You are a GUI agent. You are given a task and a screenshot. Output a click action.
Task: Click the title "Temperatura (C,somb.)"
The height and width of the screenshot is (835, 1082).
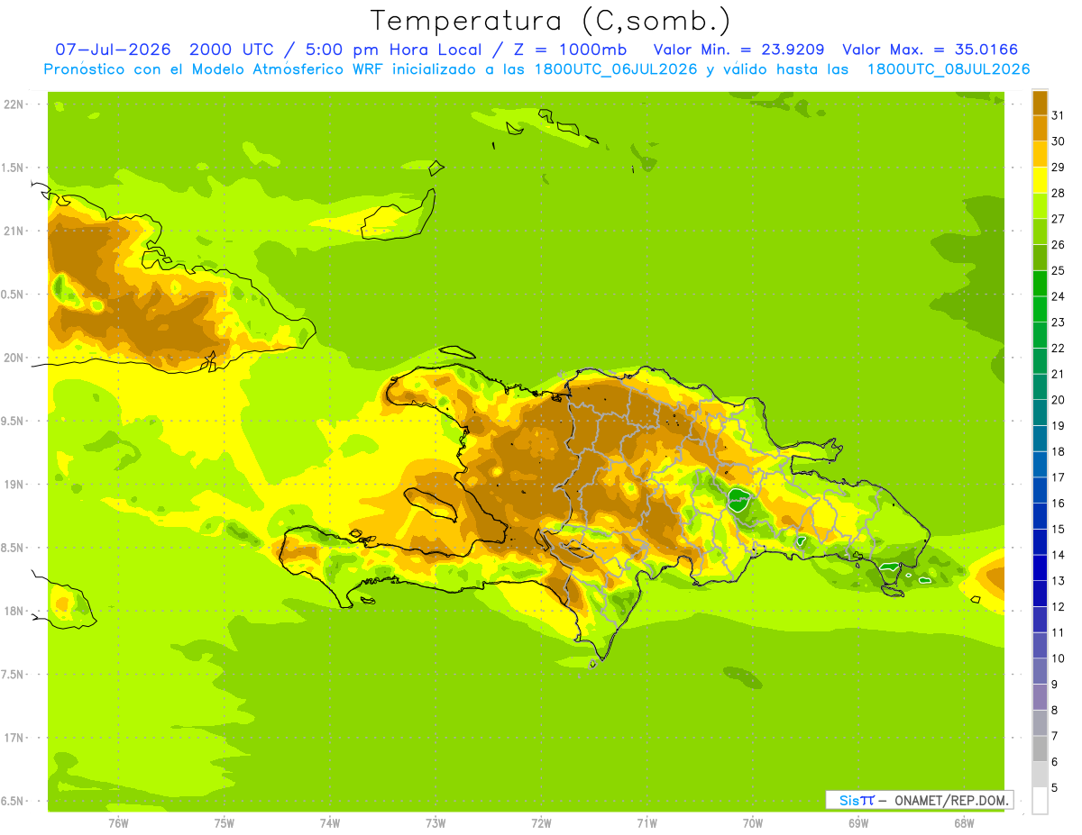point(550,21)
